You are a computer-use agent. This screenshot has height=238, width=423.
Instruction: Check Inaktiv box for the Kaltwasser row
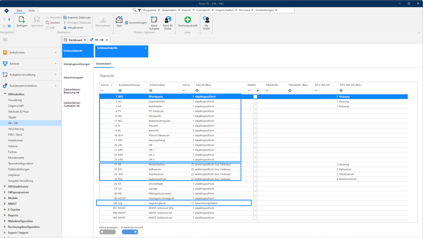(x=255, y=169)
